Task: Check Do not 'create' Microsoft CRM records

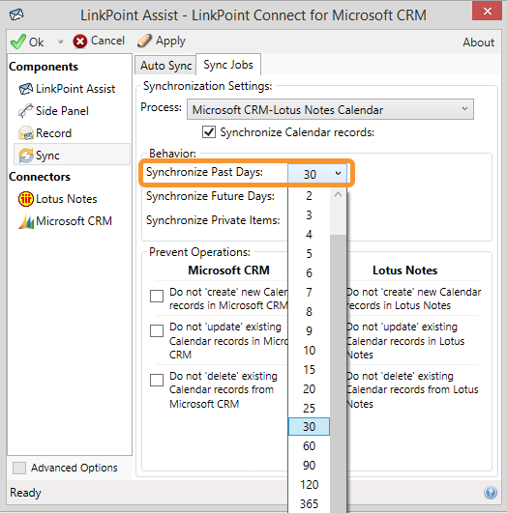Action: [157, 296]
